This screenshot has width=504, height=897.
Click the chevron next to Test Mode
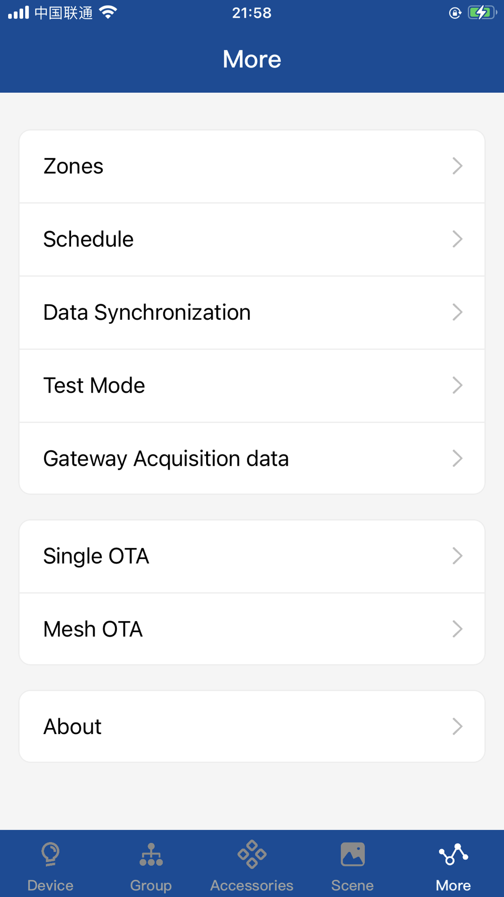click(x=457, y=385)
